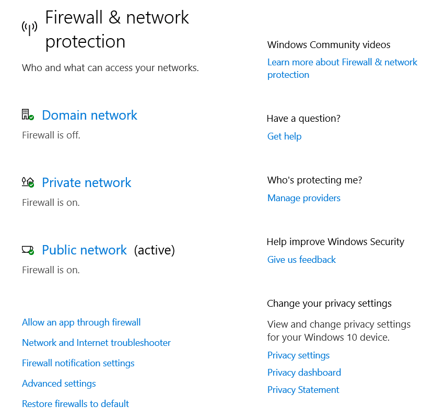Open Privacy settings link
446x418 pixels.
[x=298, y=355]
